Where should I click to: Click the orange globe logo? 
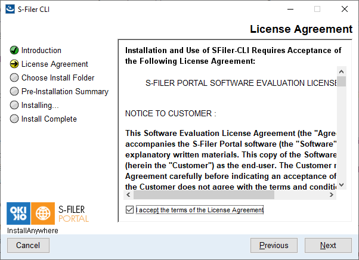[x=43, y=213]
